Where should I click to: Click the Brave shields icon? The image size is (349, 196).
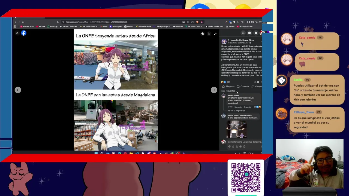(197, 22)
